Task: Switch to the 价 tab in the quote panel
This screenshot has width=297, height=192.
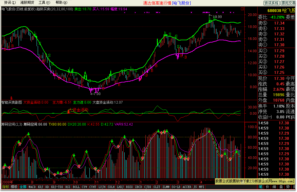Action: 268,187
